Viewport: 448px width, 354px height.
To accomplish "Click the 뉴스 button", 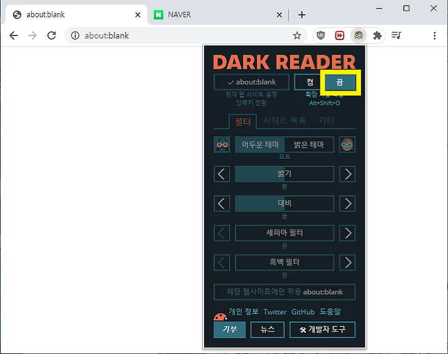I will point(268,329).
